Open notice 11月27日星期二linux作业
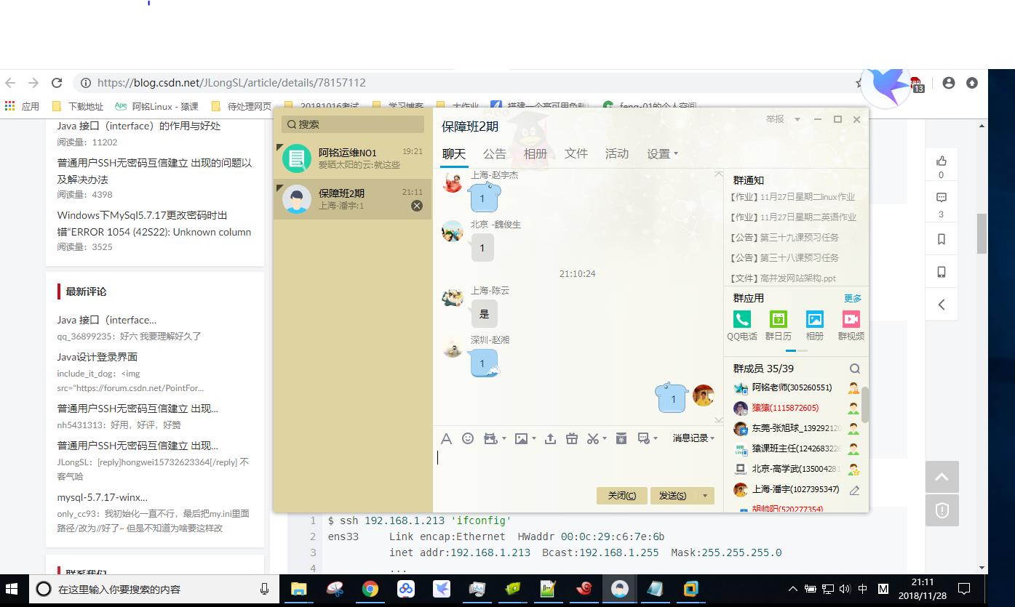The image size is (1015, 607). 793,197
